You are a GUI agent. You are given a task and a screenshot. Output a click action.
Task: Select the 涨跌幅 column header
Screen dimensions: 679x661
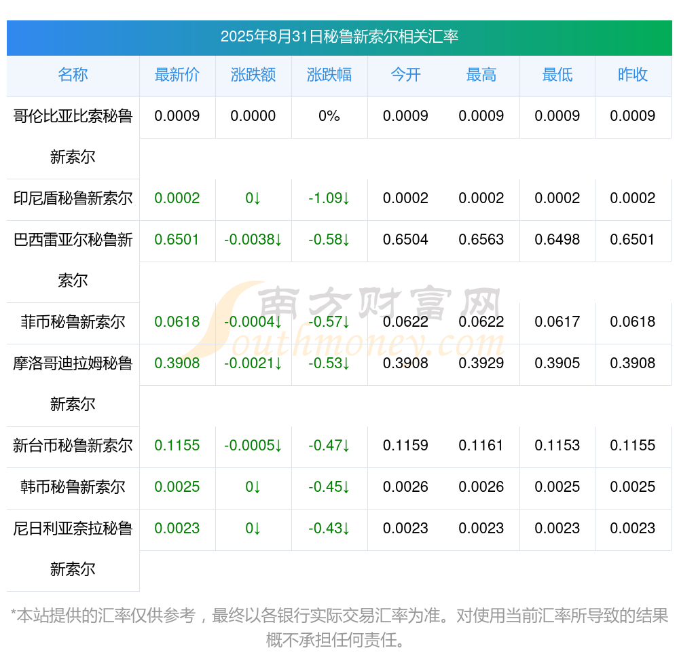(x=329, y=75)
